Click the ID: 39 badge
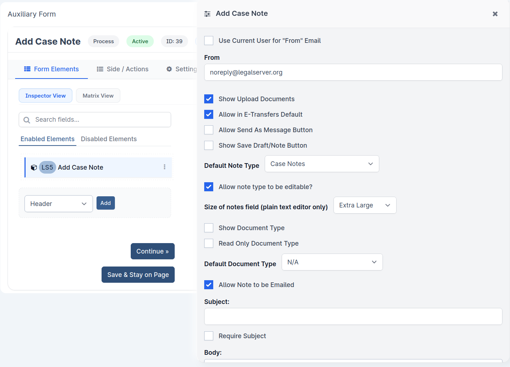The image size is (510, 367). (174, 41)
